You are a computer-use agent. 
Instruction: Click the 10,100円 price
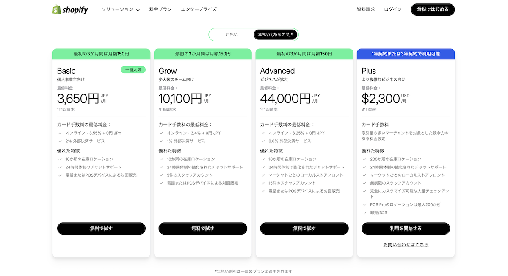click(180, 99)
